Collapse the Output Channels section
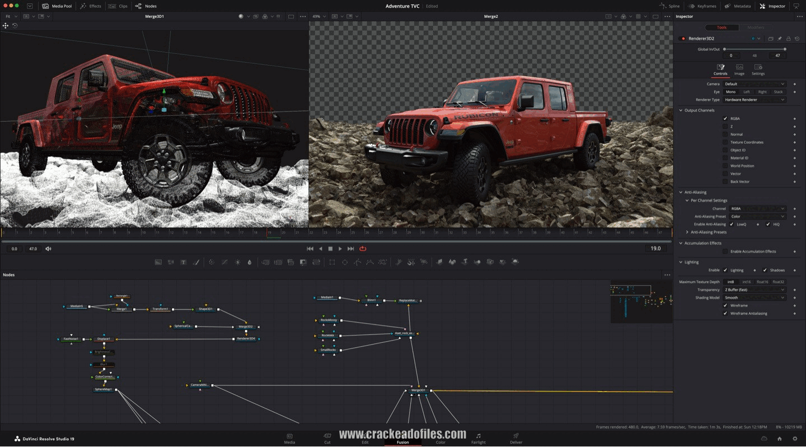Image resolution: width=806 pixels, height=447 pixels. coord(681,110)
